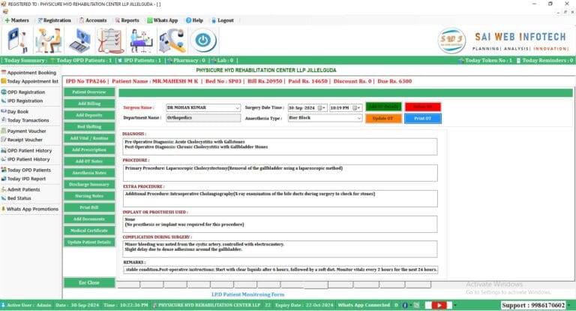Click the Facebook icon in status bar

point(405,305)
